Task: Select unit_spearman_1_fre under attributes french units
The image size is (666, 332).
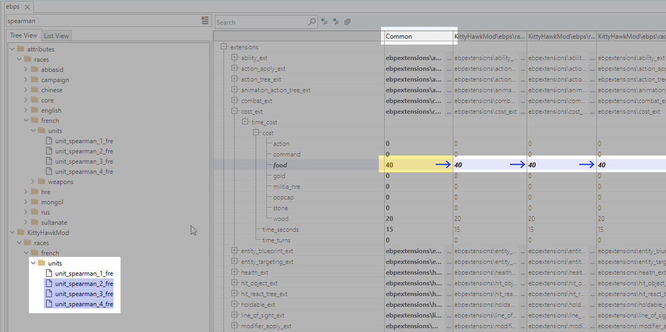Action: pyautogui.click(x=84, y=141)
